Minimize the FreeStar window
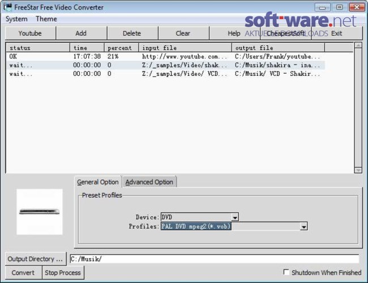Viewport: 368px width, 283px height. (323, 7)
